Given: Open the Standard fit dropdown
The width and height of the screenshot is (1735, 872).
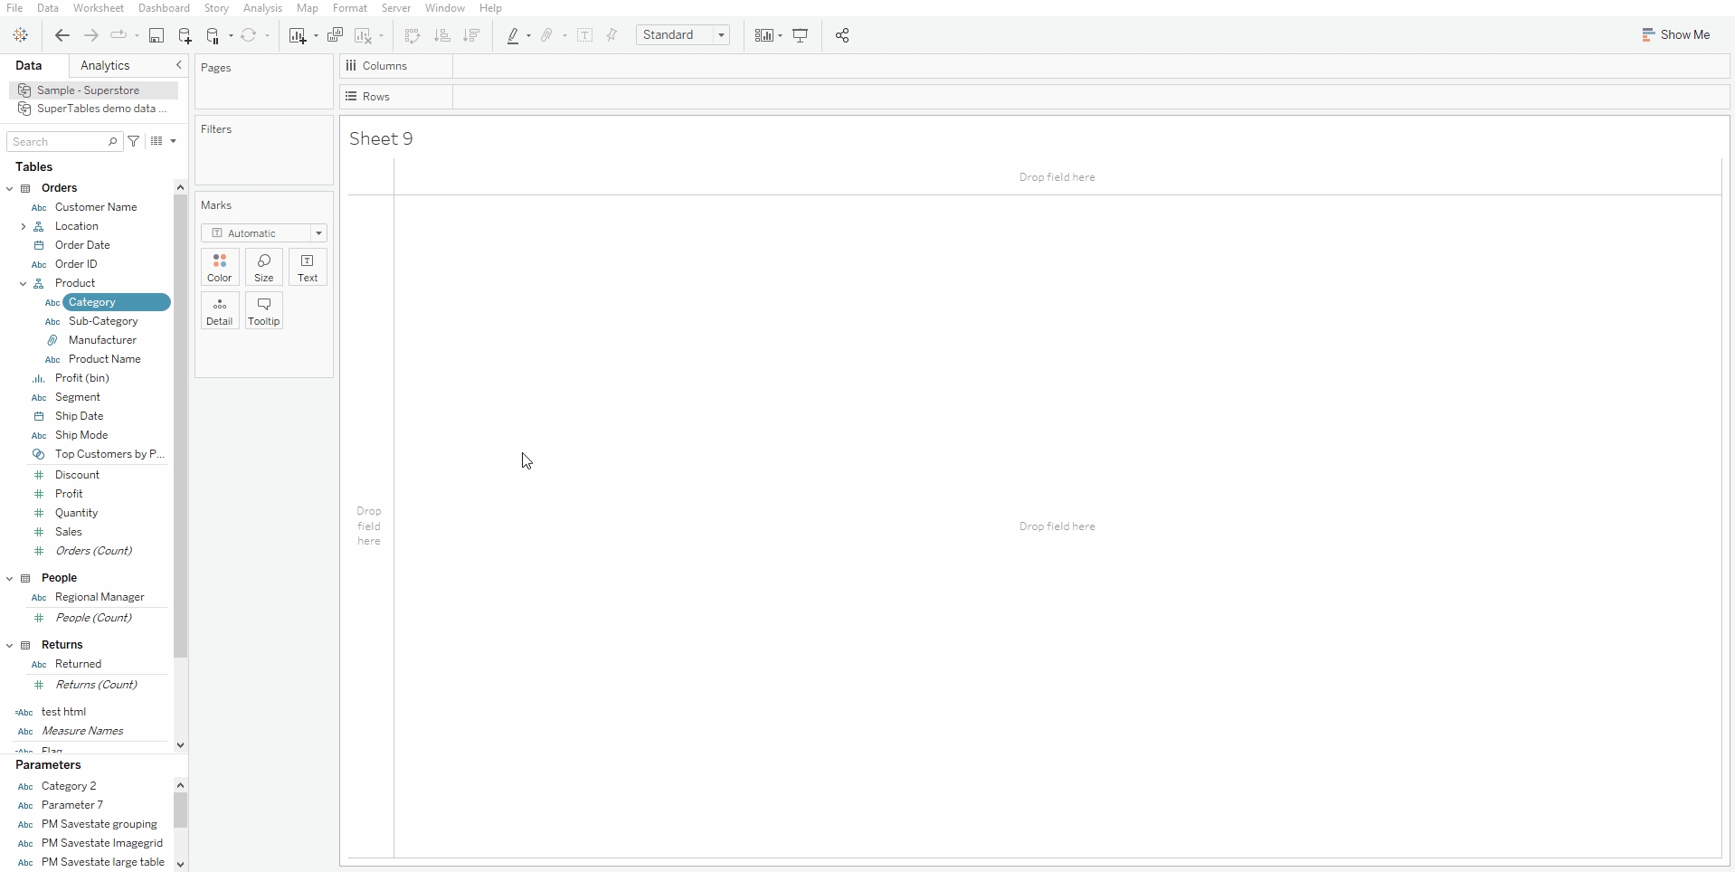Looking at the screenshot, I should click(x=683, y=35).
